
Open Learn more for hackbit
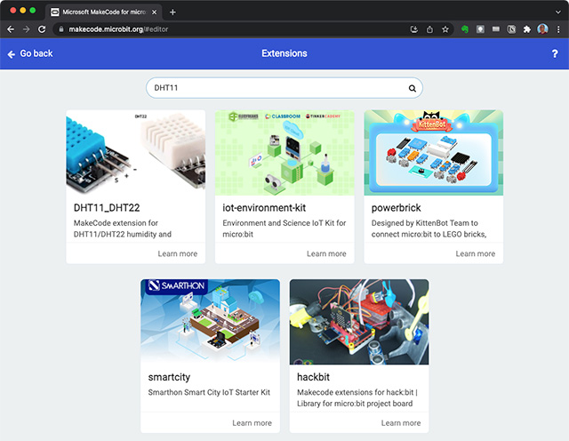pos(401,422)
